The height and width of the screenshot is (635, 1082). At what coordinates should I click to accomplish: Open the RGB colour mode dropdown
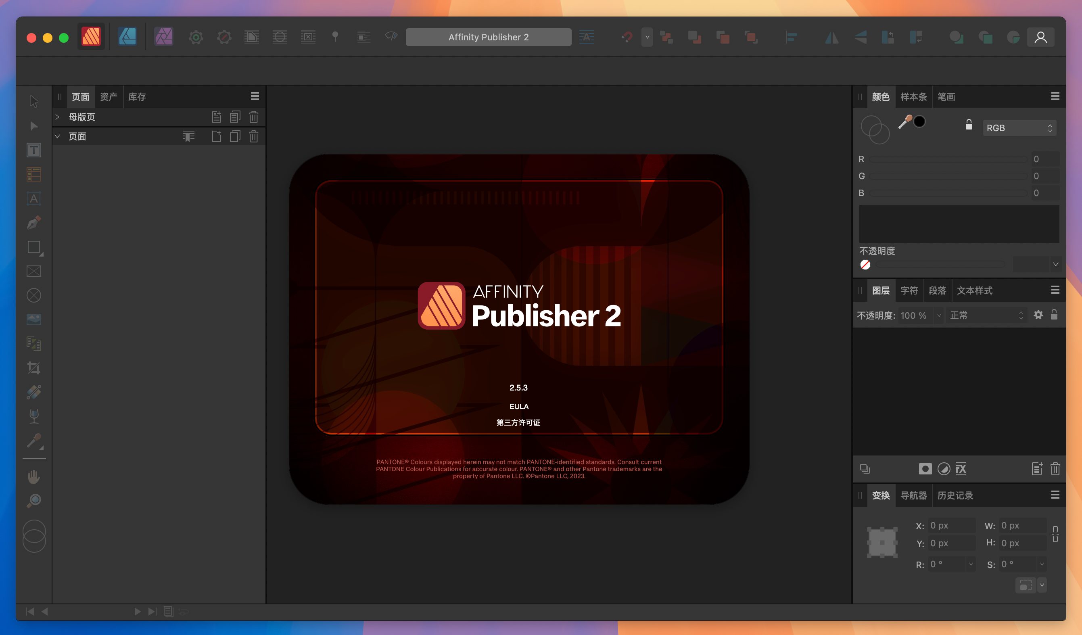(1019, 128)
